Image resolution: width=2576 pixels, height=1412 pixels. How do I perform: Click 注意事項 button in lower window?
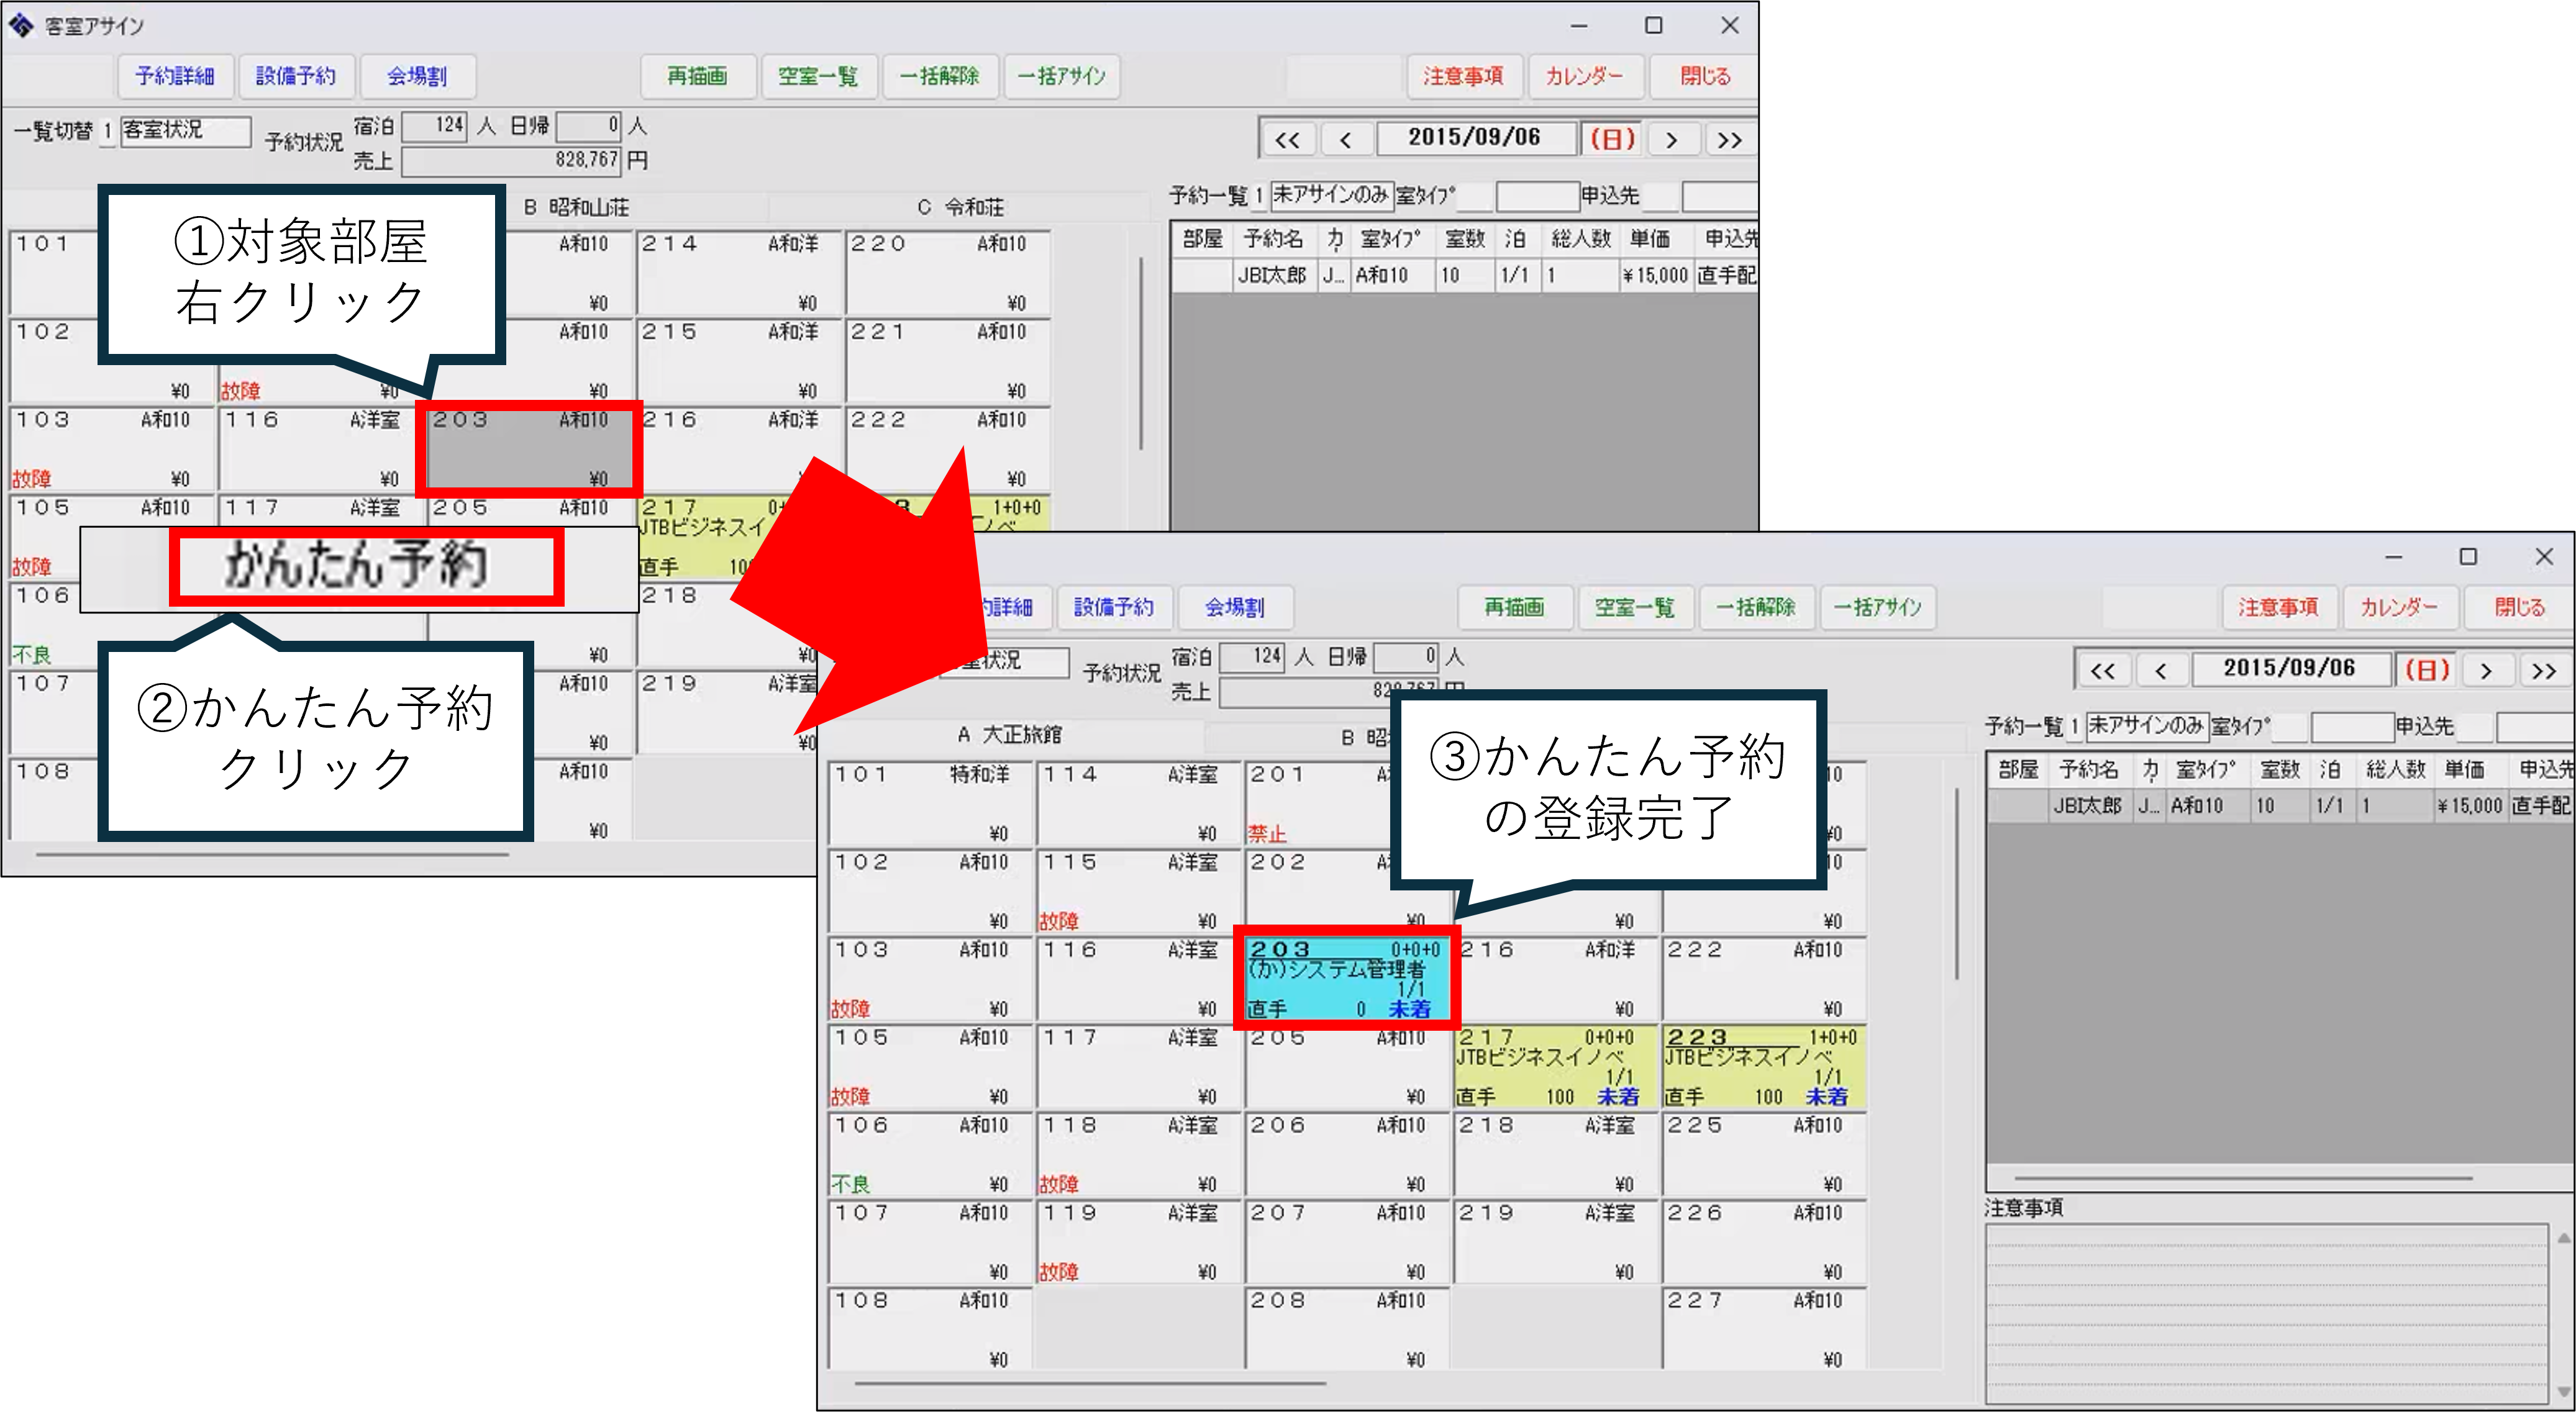(x=2278, y=607)
